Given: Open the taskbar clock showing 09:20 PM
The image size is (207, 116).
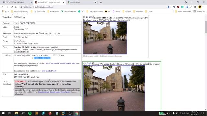Looking at the screenshot, I should pos(195,113).
